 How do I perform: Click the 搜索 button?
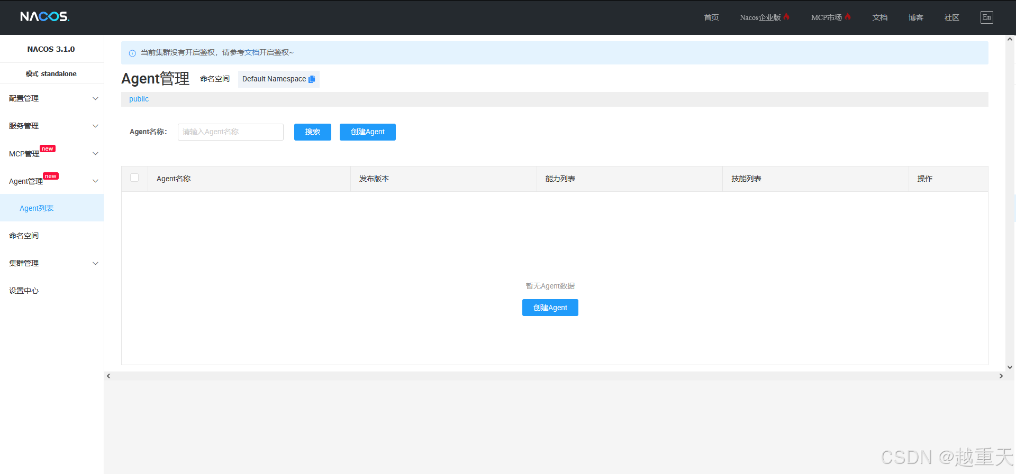click(313, 132)
